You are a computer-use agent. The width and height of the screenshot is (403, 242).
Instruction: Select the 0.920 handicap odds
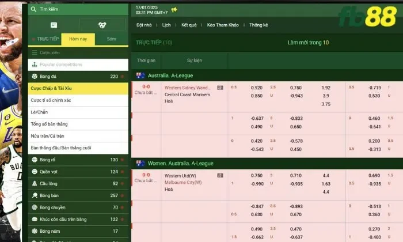pos(257,88)
